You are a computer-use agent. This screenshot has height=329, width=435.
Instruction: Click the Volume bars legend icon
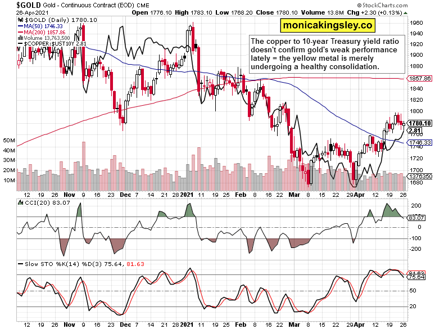[x=20, y=38]
